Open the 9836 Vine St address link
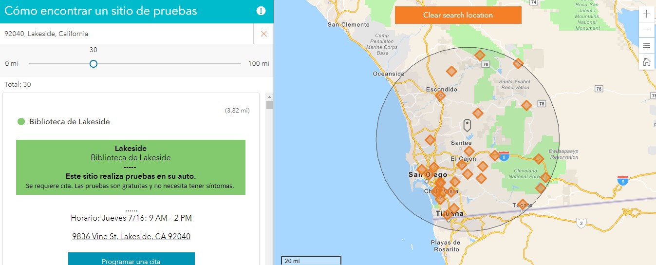This screenshot has height=265, width=656. pyautogui.click(x=131, y=236)
